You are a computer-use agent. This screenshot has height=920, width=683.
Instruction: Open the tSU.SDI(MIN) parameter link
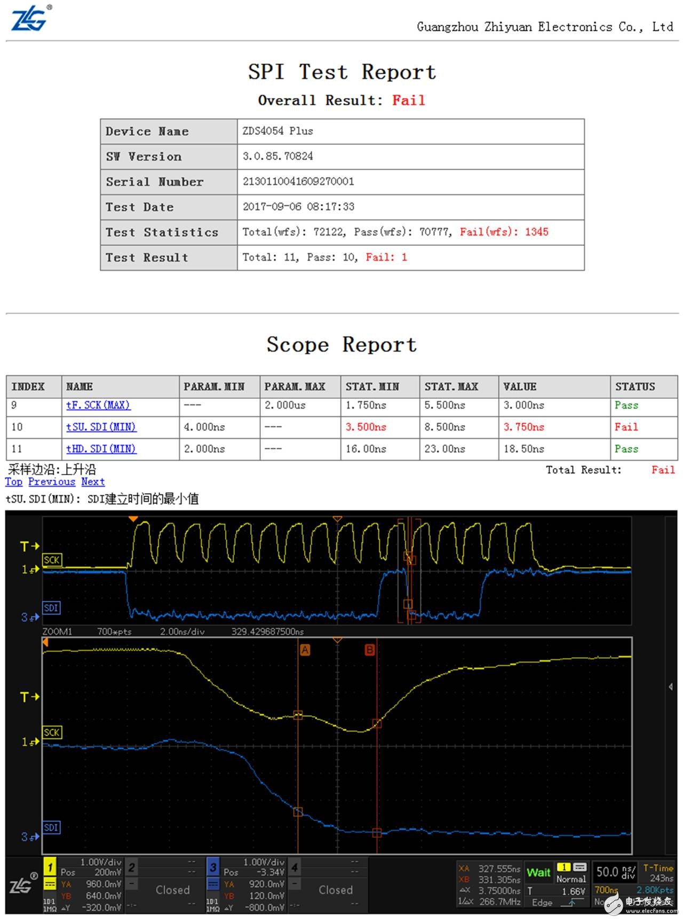pyautogui.click(x=101, y=427)
